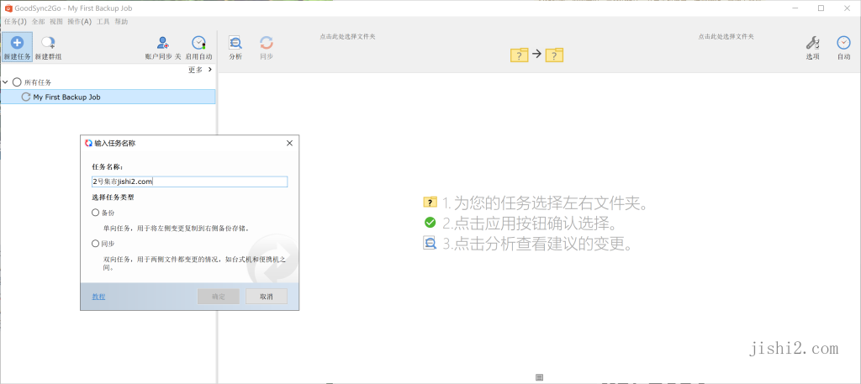The height and width of the screenshot is (384, 861).
Task: Open the 任务(J) menu
Action: [15, 22]
